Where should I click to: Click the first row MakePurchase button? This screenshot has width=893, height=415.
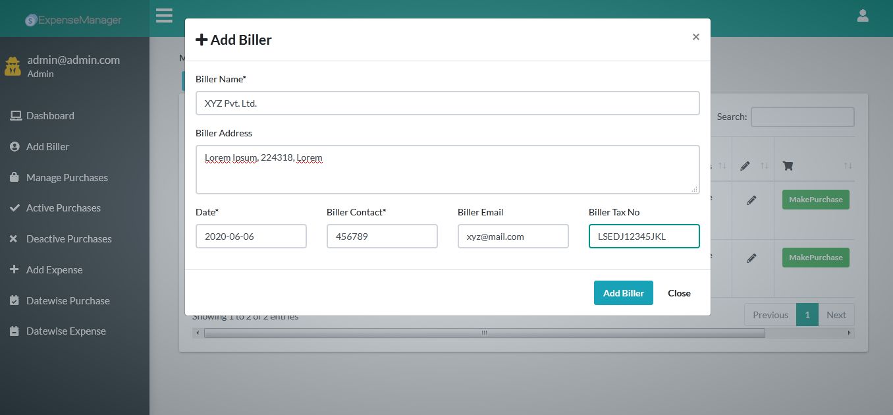tap(816, 200)
